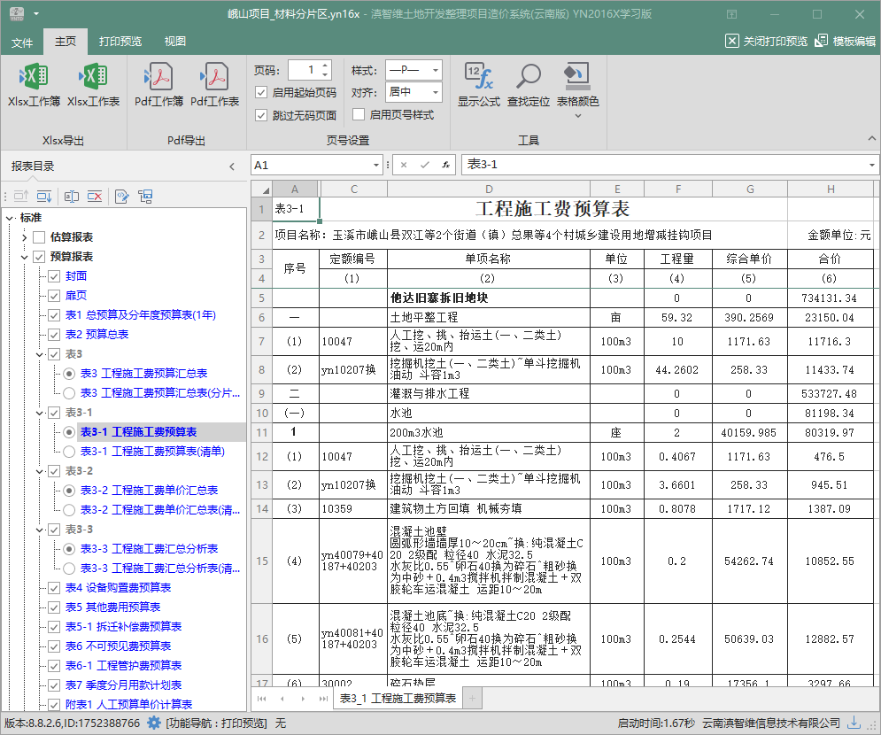Select the 表3_1 工程施工费预算表 sheet tab
The height and width of the screenshot is (735, 881).
[x=398, y=698]
